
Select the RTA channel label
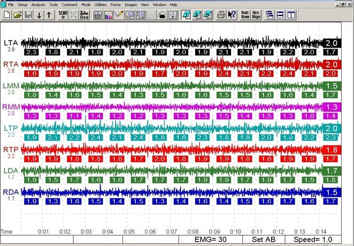pyautogui.click(x=11, y=64)
